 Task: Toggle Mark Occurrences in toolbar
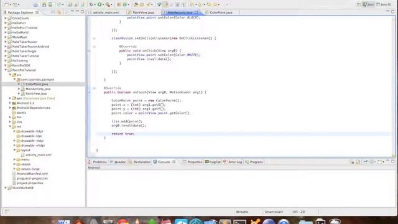point(166,4)
